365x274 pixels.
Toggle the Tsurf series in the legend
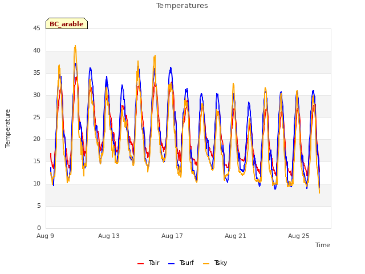point(181,263)
